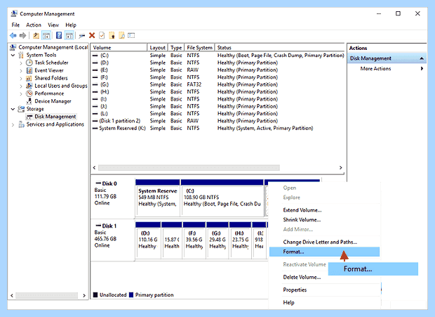This screenshot has height=317, width=435.
Task: Select the (Disk 1 partition 2) row
Action: [x=217, y=121]
